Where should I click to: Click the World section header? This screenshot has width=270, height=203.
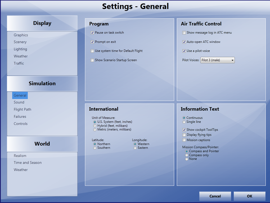[x=42, y=144]
